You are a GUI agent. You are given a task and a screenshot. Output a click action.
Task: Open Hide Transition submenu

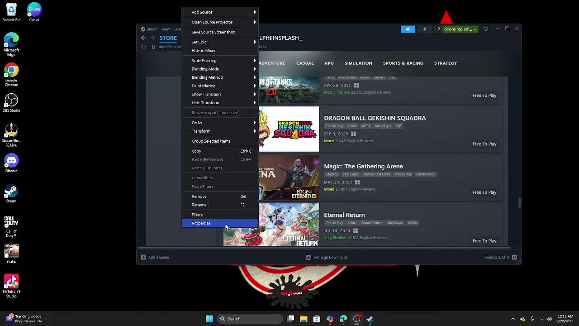(x=219, y=103)
